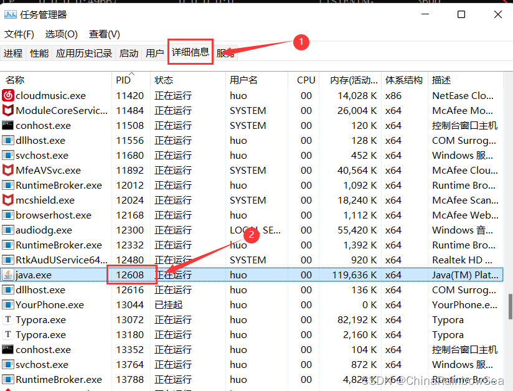This screenshot has height=391, width=513.
Task: Click the browserhost.exe process icon
Action: 8,215
